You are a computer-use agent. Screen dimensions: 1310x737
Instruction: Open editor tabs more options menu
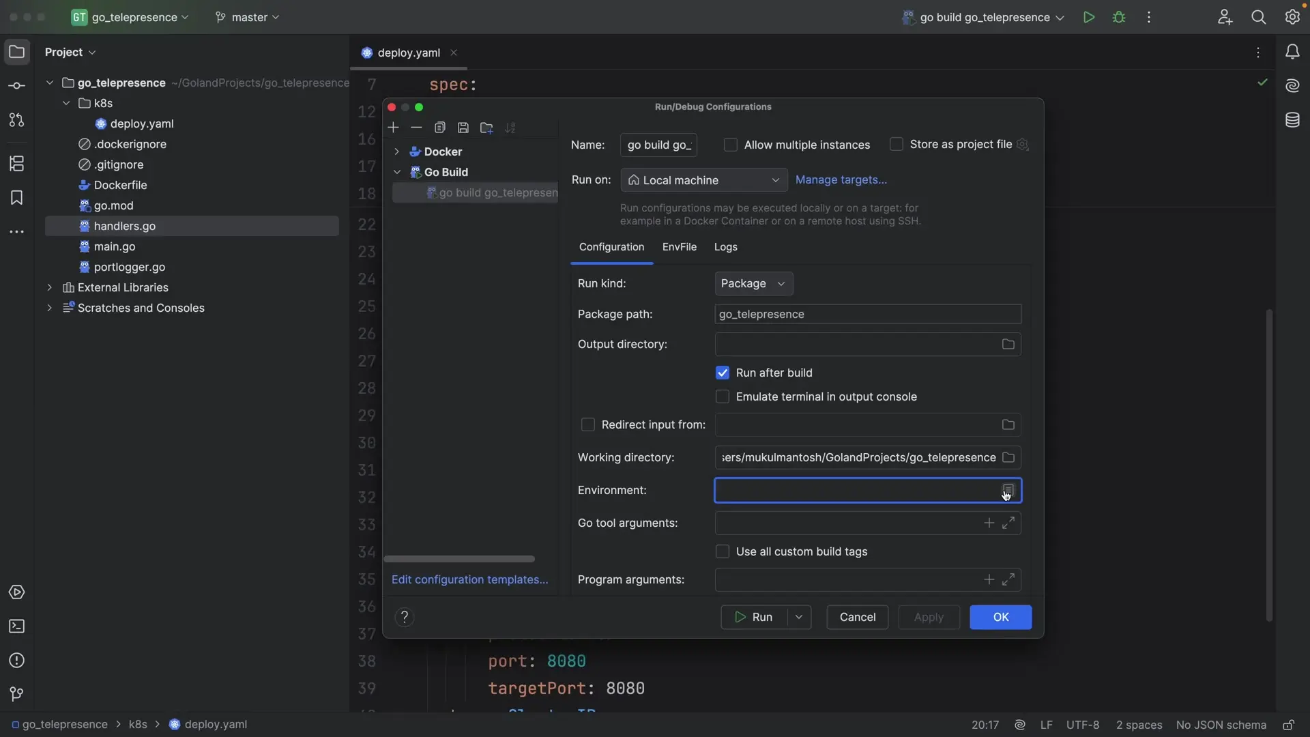pyautogui.click(x=1258, y=53)
